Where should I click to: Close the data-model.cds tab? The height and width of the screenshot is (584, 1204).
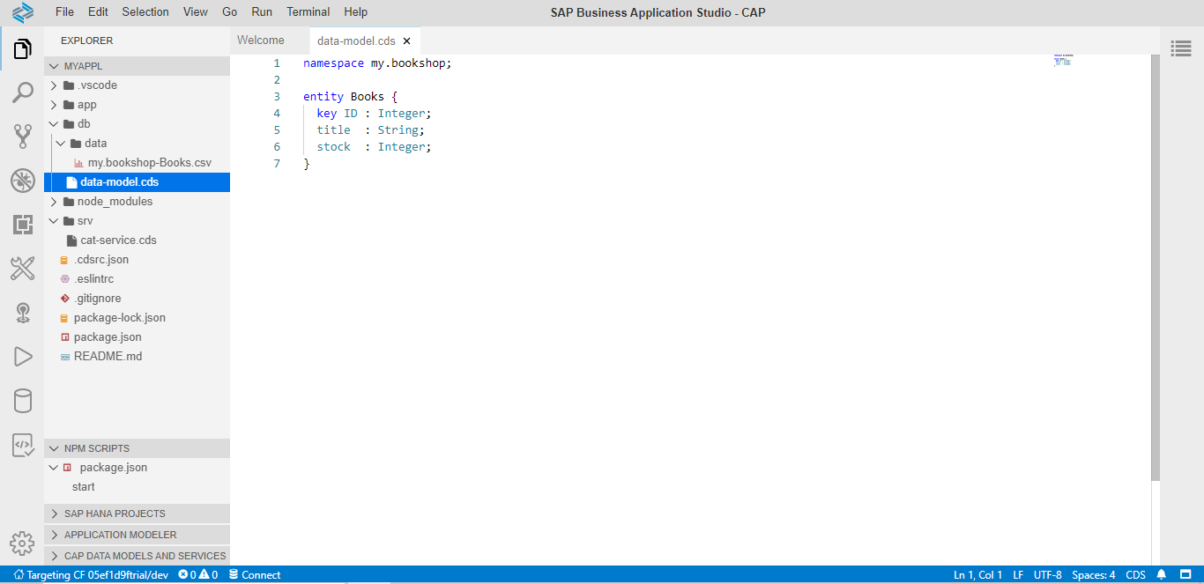(x=406, y=41)
